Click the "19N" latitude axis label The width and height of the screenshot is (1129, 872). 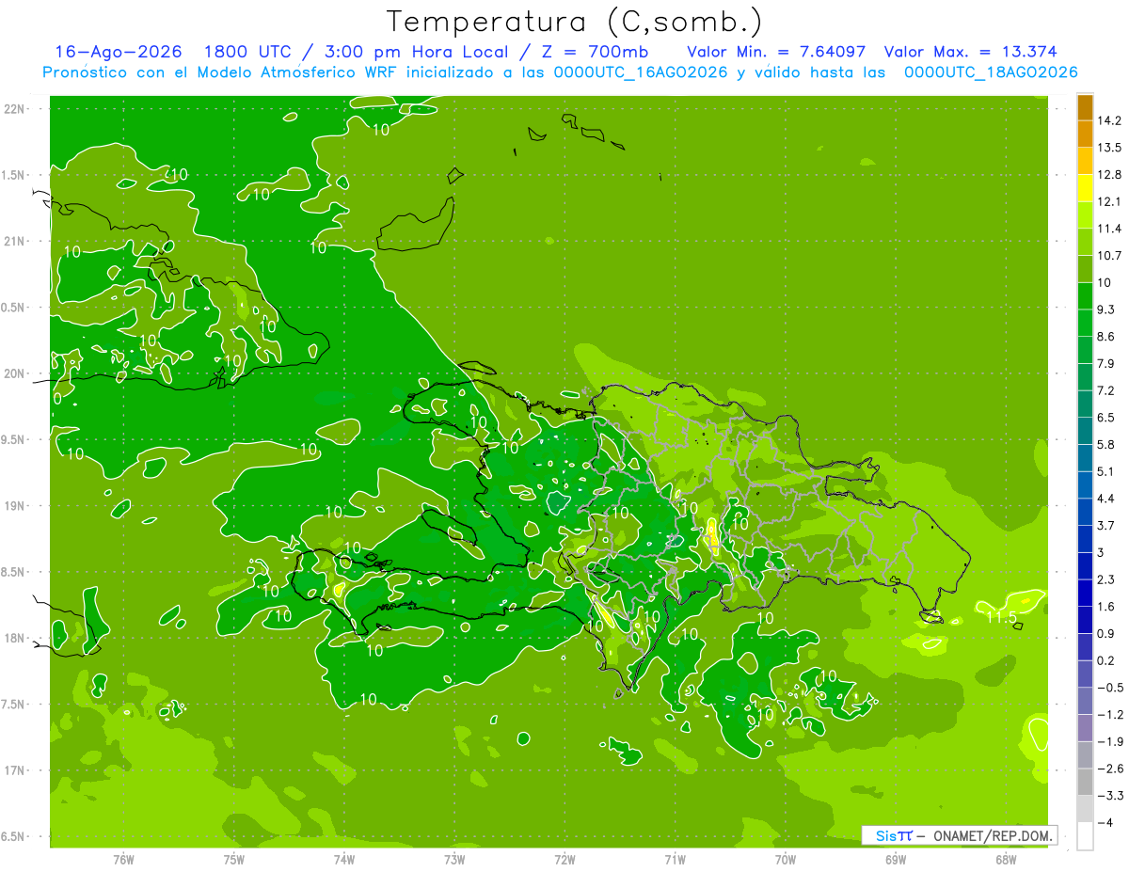(x=15, y=506)
